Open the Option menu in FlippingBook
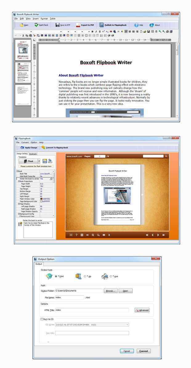This screenshot has height=368, width=191. pyautogui.click(x=34, y=142)
